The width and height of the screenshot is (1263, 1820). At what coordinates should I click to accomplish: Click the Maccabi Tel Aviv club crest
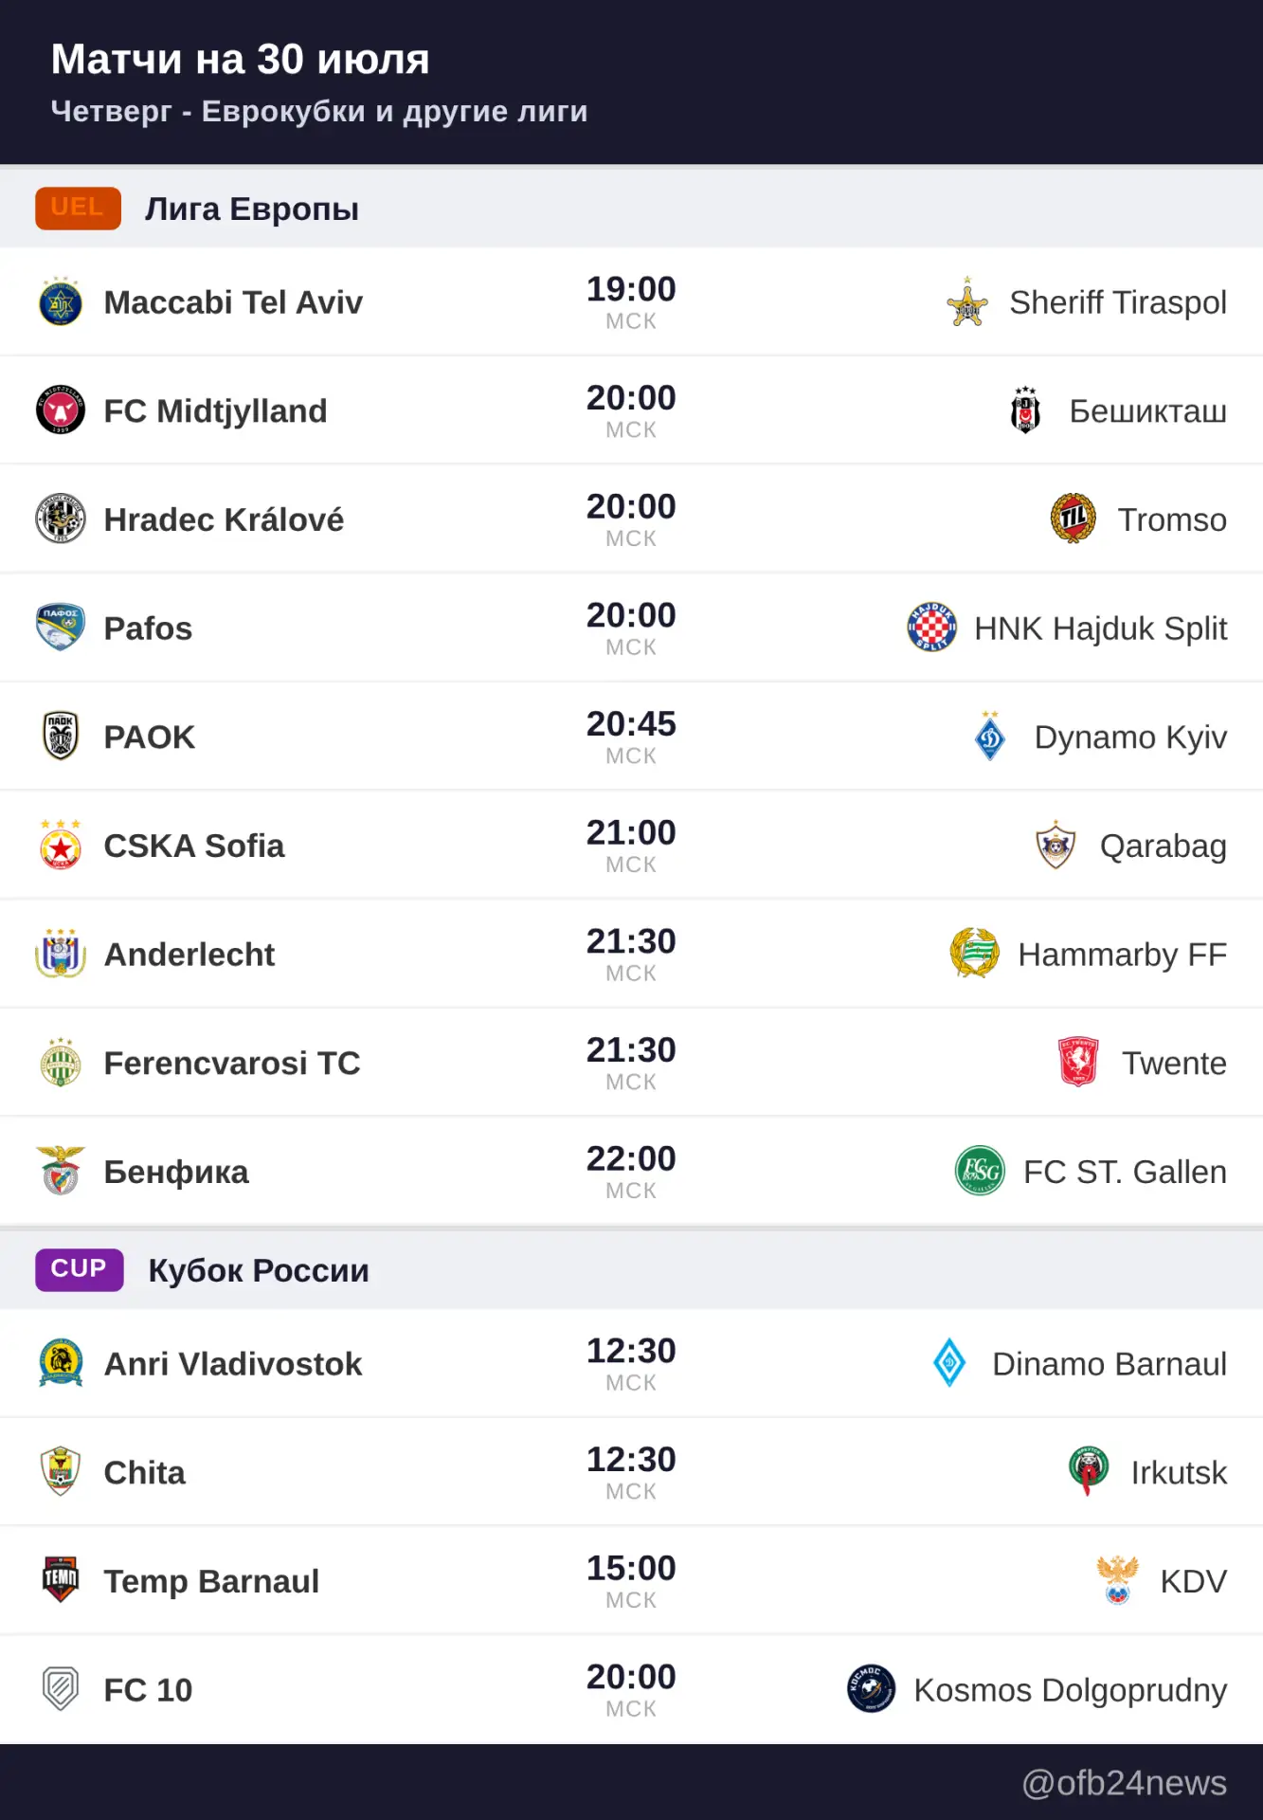pyautogui.click(x=61, y=302)
